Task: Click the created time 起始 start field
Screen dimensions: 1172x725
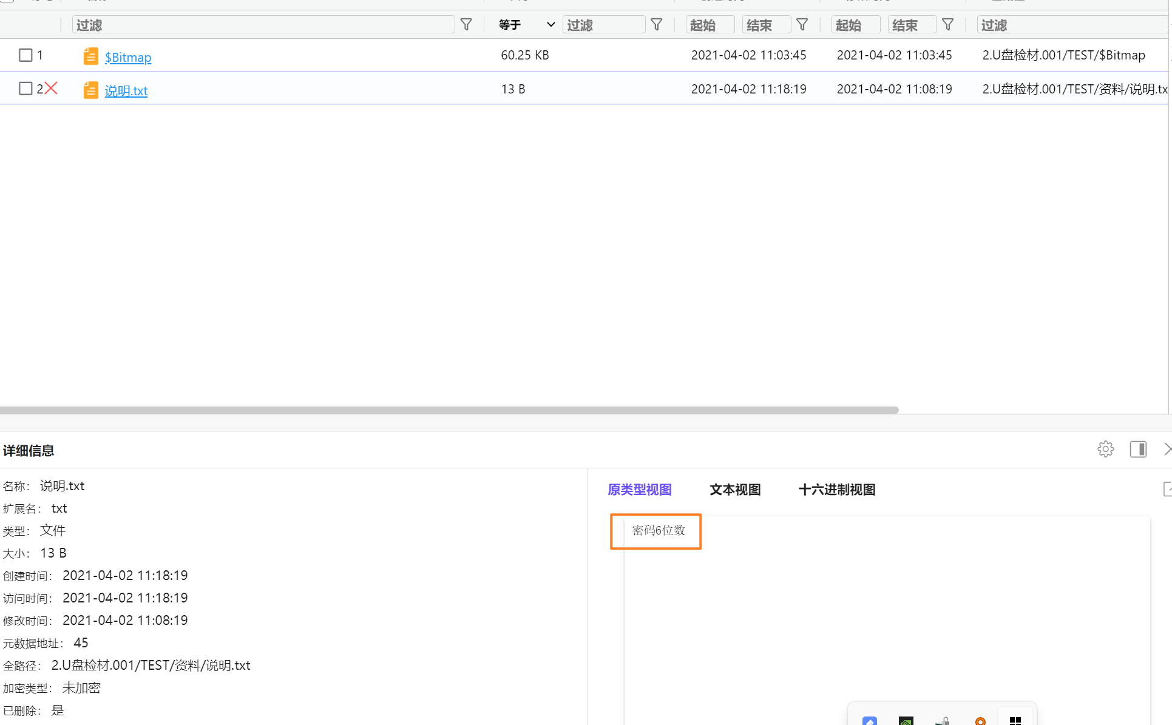Action: (709, 25)
